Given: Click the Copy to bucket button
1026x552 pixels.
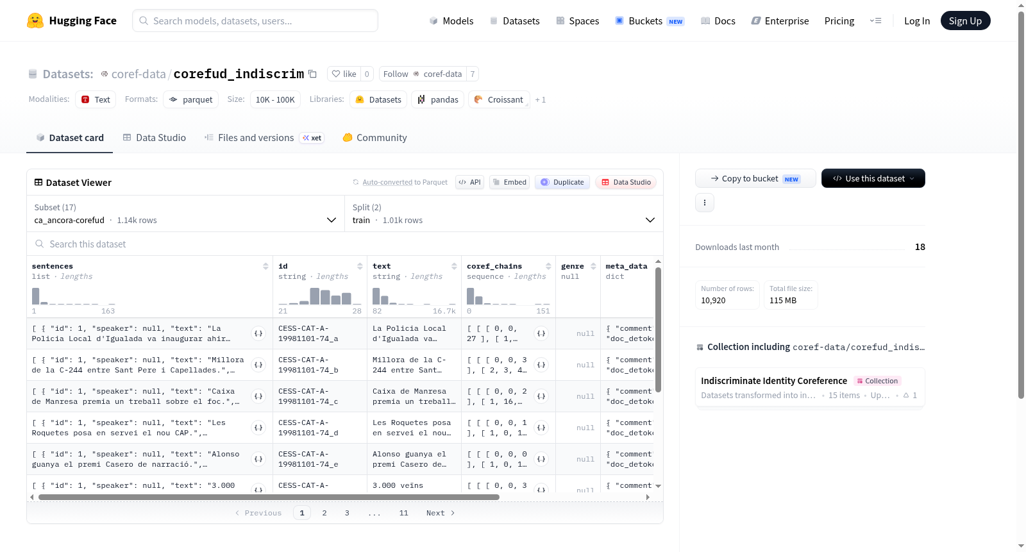Looking at the screenshot, I should 755,178.
